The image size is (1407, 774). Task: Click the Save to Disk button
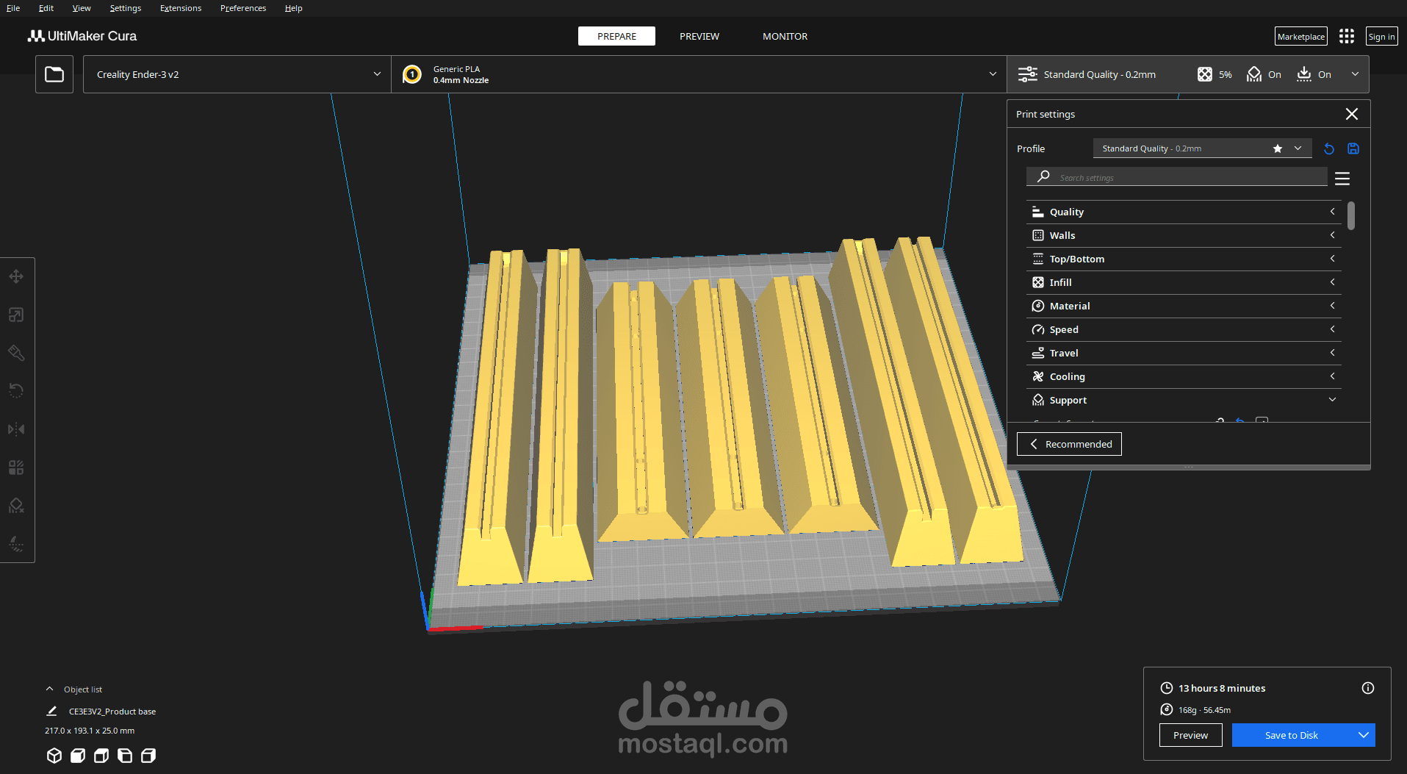(x=1291, y=734)
